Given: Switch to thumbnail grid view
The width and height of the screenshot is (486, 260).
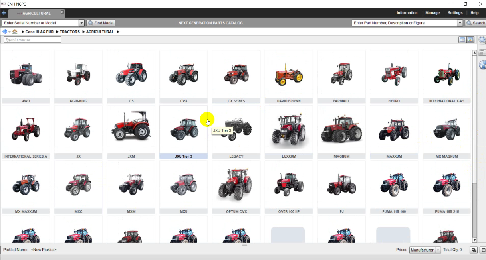Looking at the screenshot, I should 470,40.
